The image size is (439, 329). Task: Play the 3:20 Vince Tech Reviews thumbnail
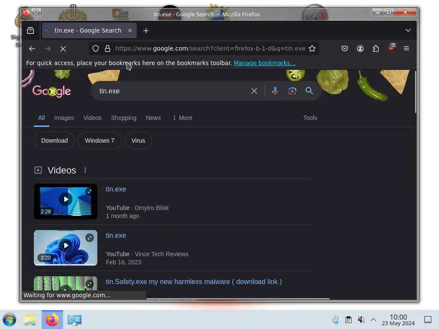point(66,248)
